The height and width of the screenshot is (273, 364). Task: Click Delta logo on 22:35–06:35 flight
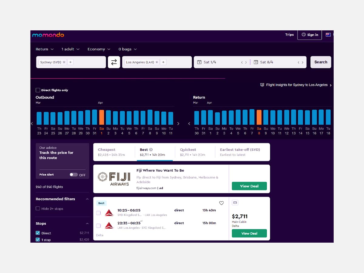(x=109, y=225)
